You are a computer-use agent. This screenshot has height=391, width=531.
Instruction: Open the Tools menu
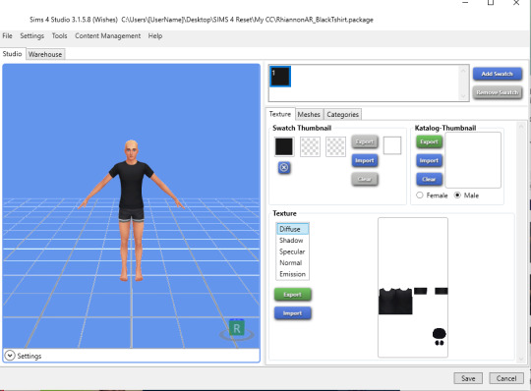[x=59, y=35]
